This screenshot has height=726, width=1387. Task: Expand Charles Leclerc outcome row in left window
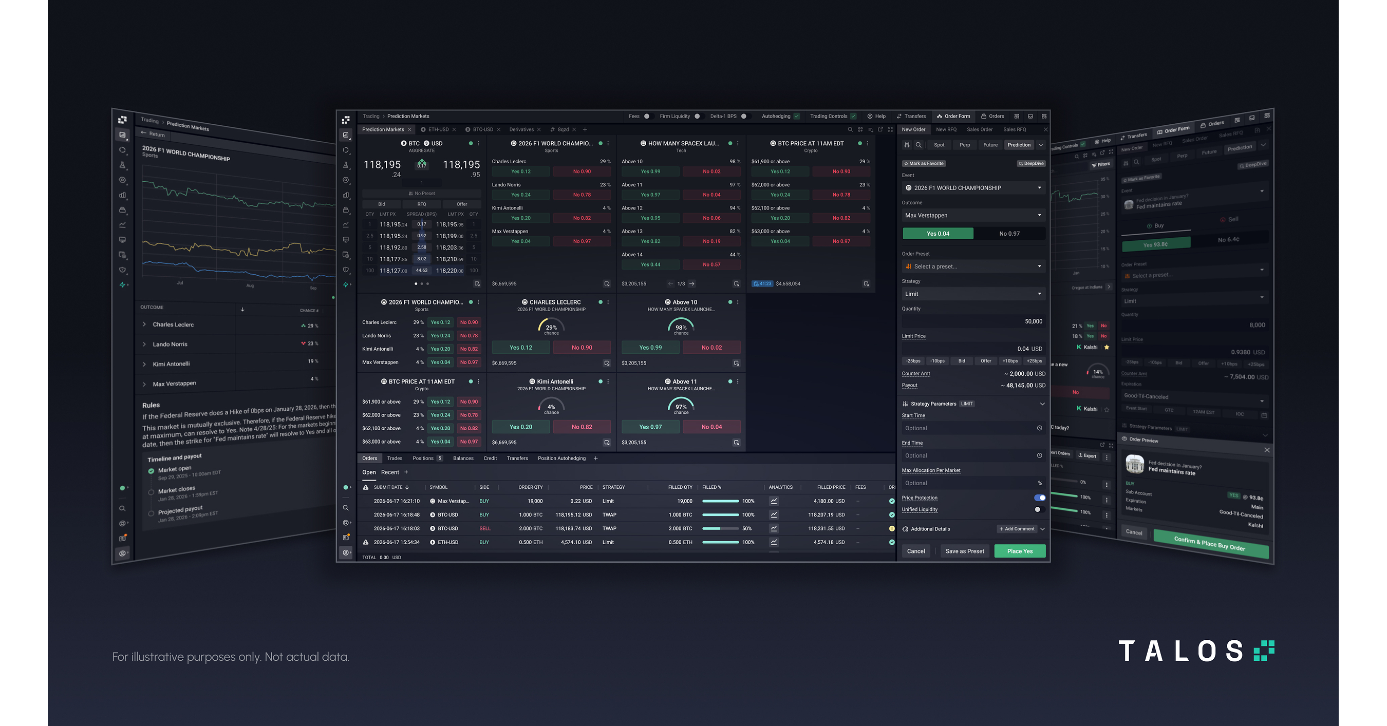[144, 324]
